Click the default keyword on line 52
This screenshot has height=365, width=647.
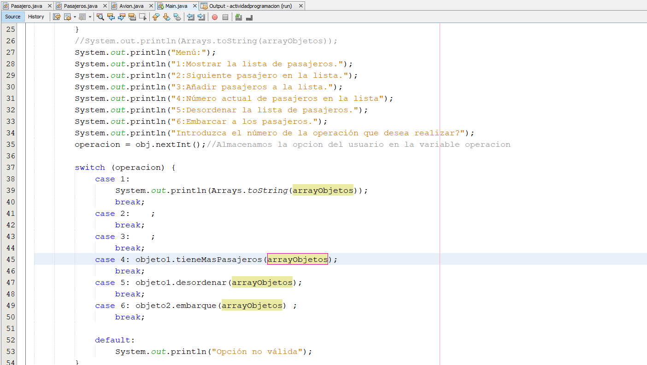point(113,340)
